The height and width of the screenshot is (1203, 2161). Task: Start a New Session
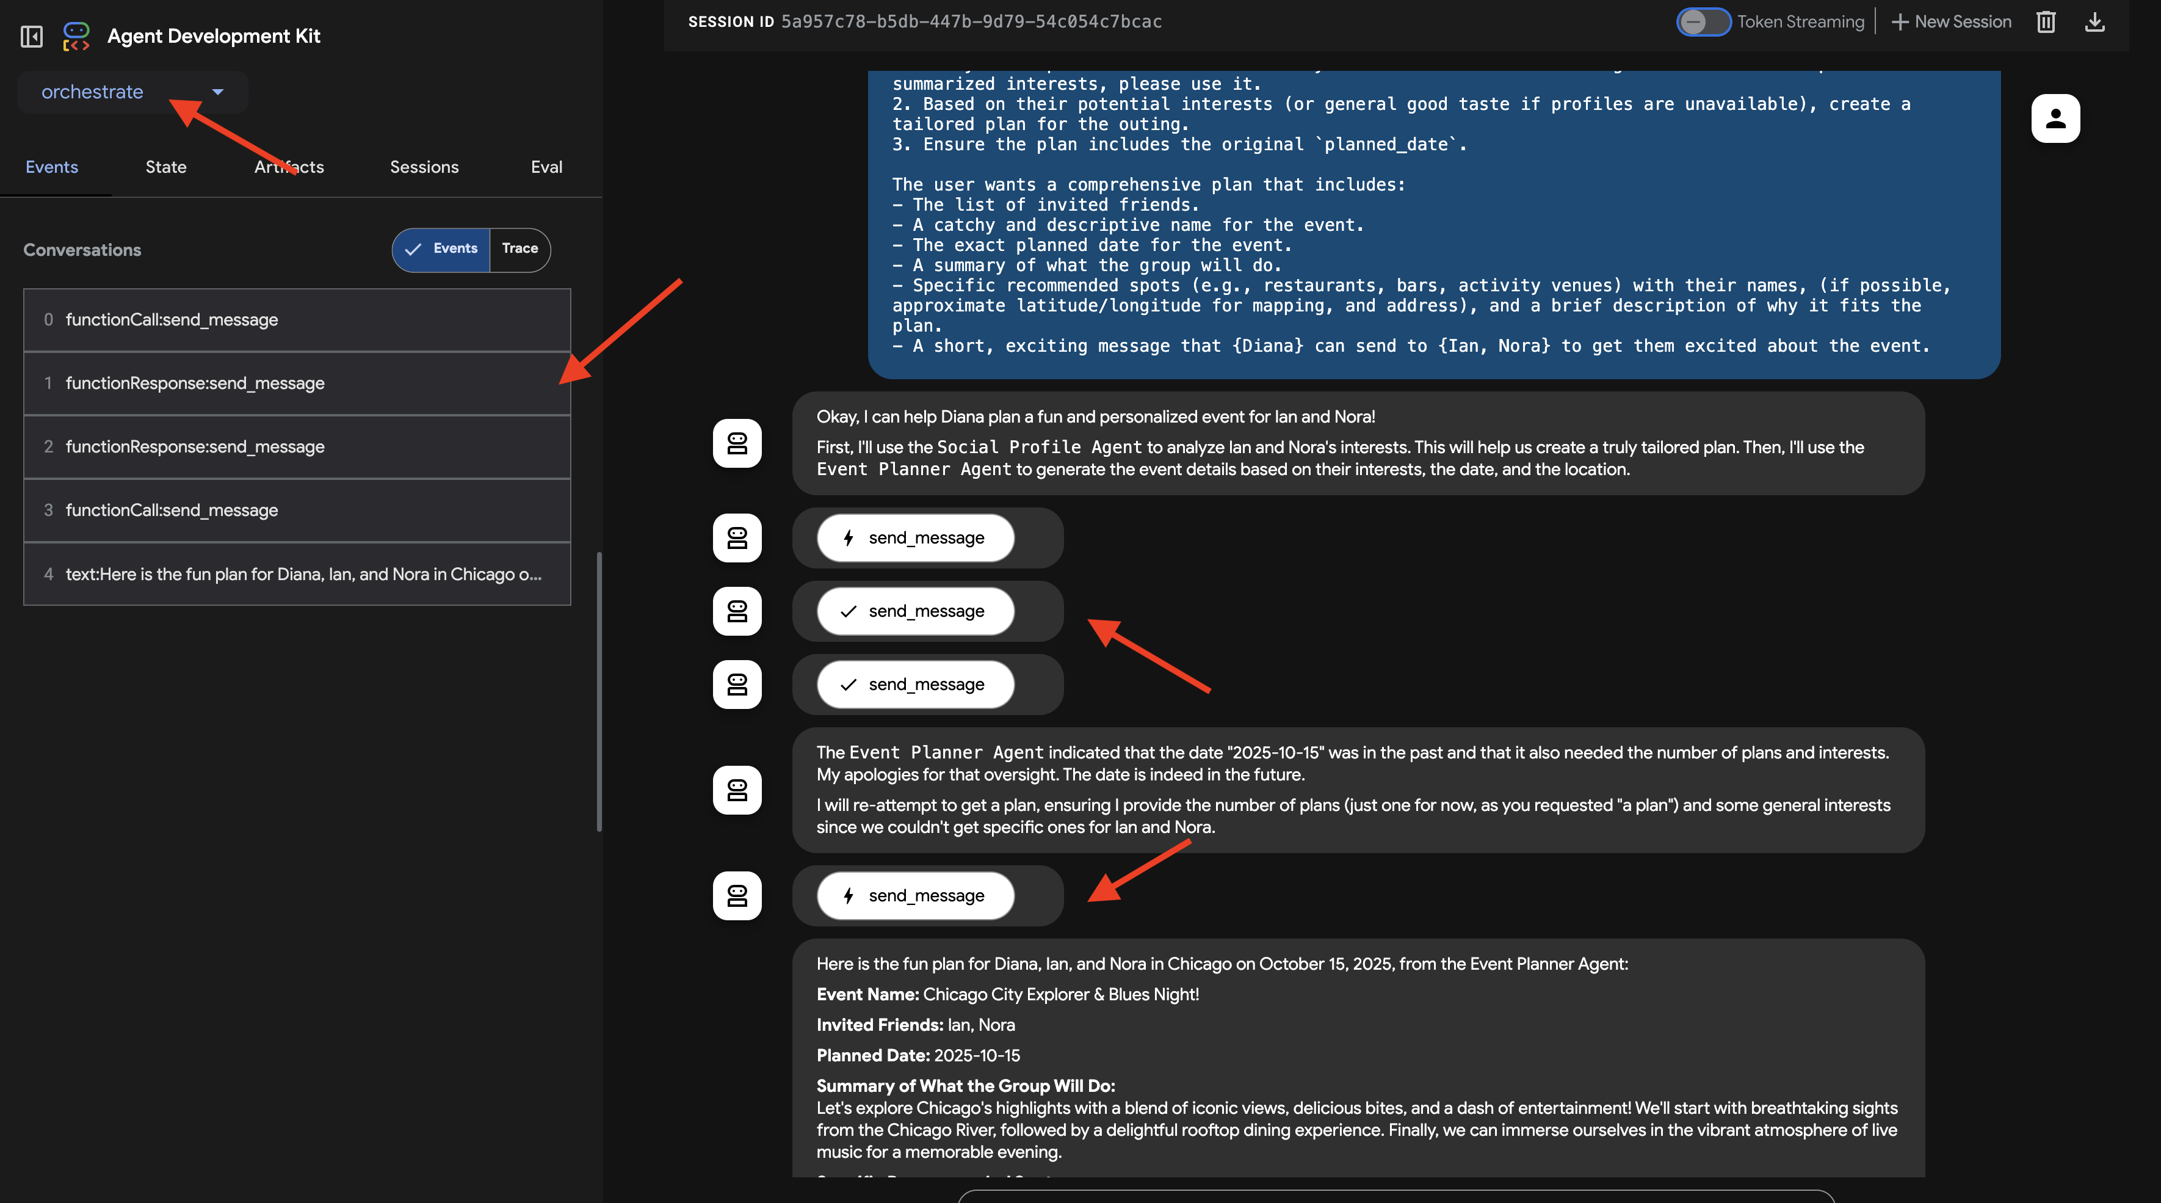[x=1951, y=22]
